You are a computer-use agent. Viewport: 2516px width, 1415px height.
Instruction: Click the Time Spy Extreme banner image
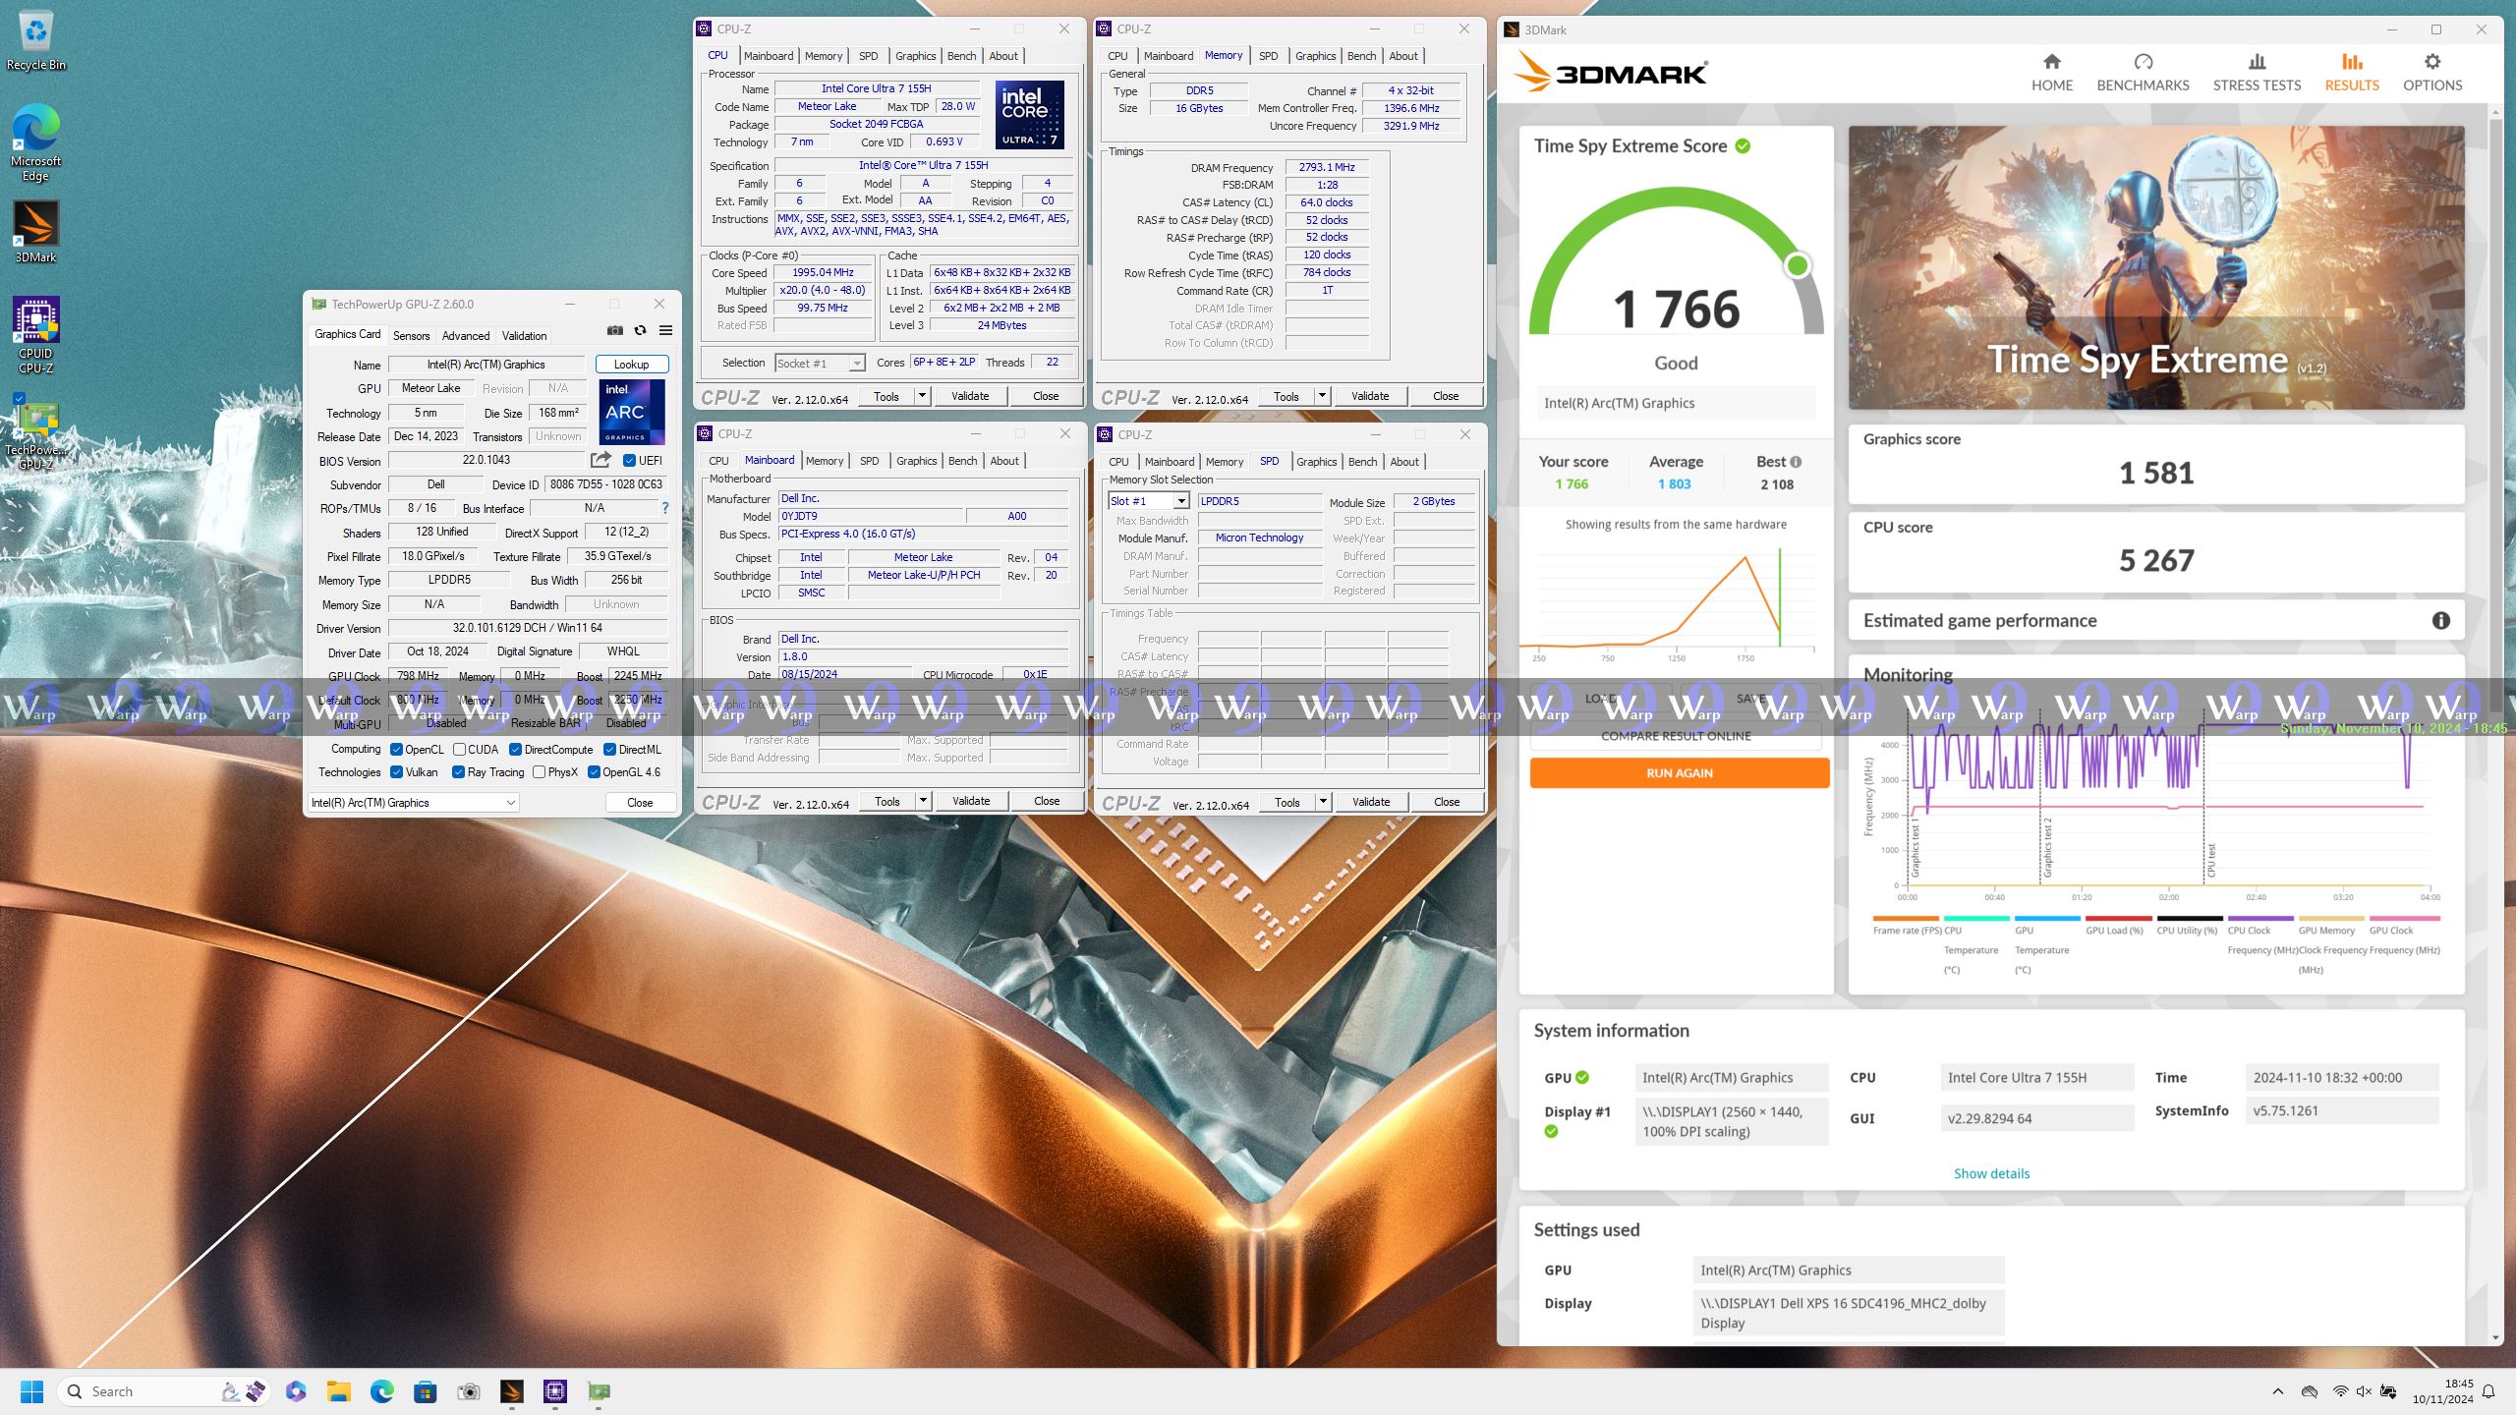[2155, 267]
